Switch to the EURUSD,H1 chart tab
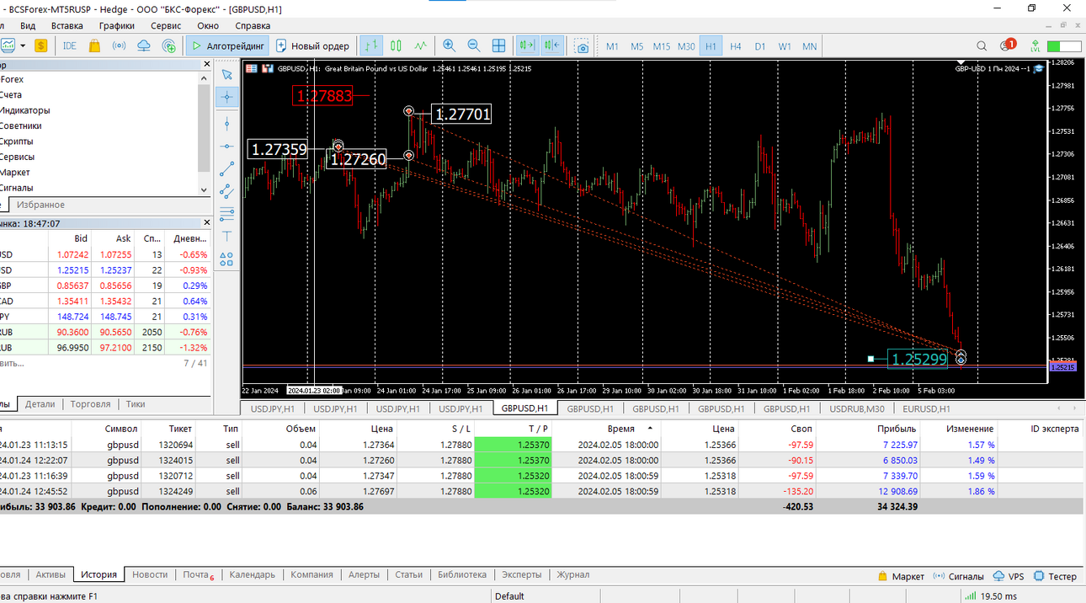This screenshot has width=1086, height=603. [926, 408]
